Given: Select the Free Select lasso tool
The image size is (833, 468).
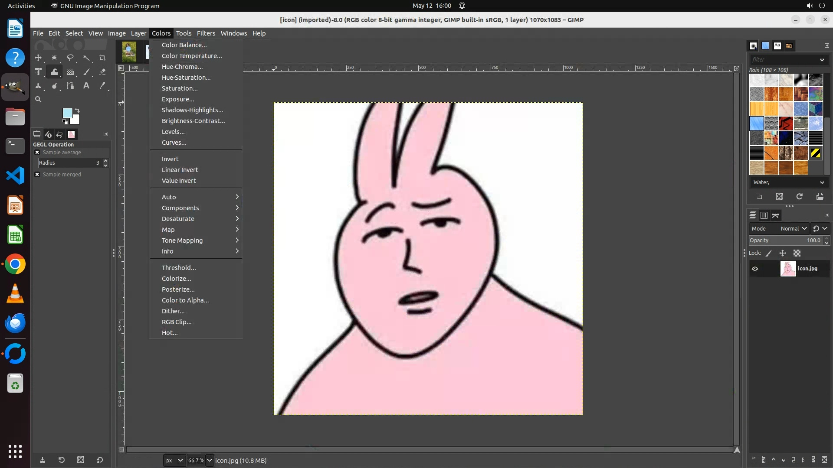Looking at the screenshot, I should pos(70,58).
